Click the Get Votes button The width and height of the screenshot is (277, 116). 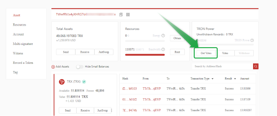tap(206, 53)
